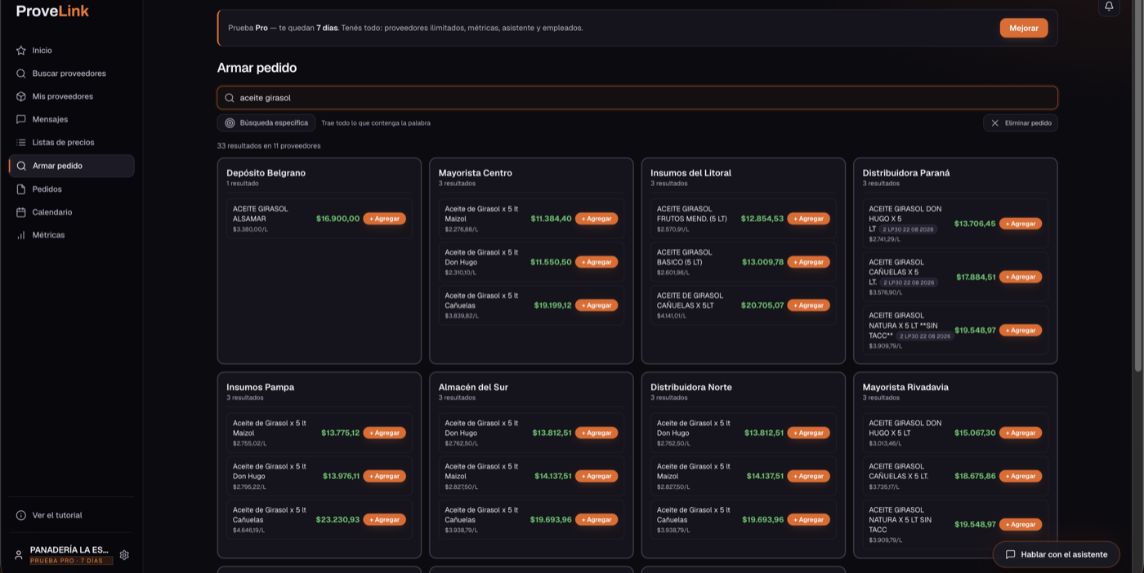Click the Mis proveedores box icon
This screenshot has height=573, width=1144.
pos(21,96)
